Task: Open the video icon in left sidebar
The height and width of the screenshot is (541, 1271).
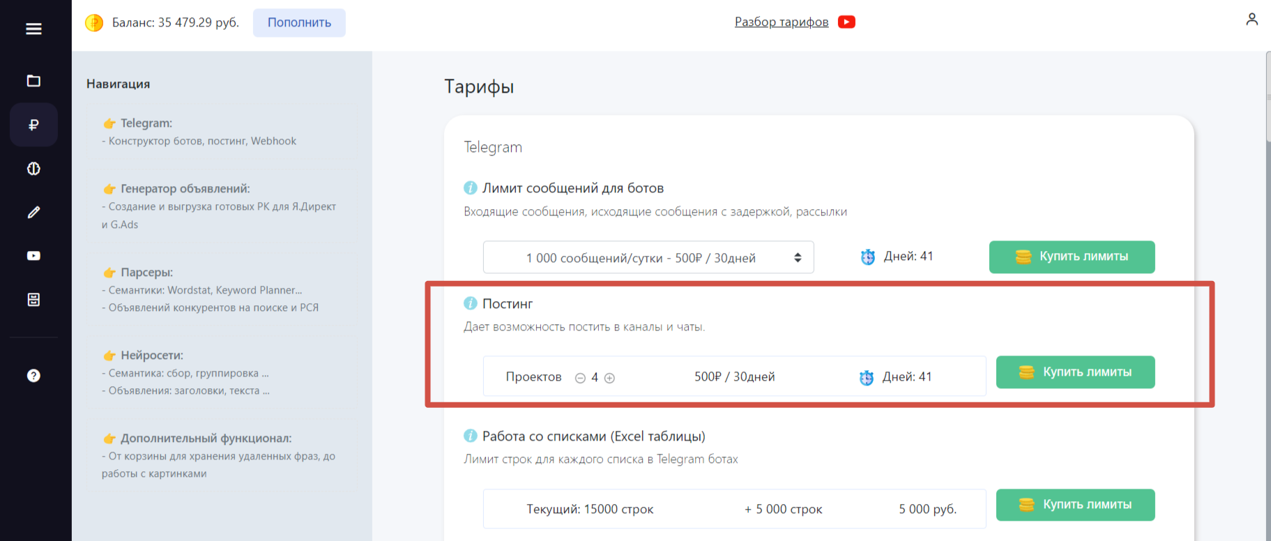Action: pos(33,256)
